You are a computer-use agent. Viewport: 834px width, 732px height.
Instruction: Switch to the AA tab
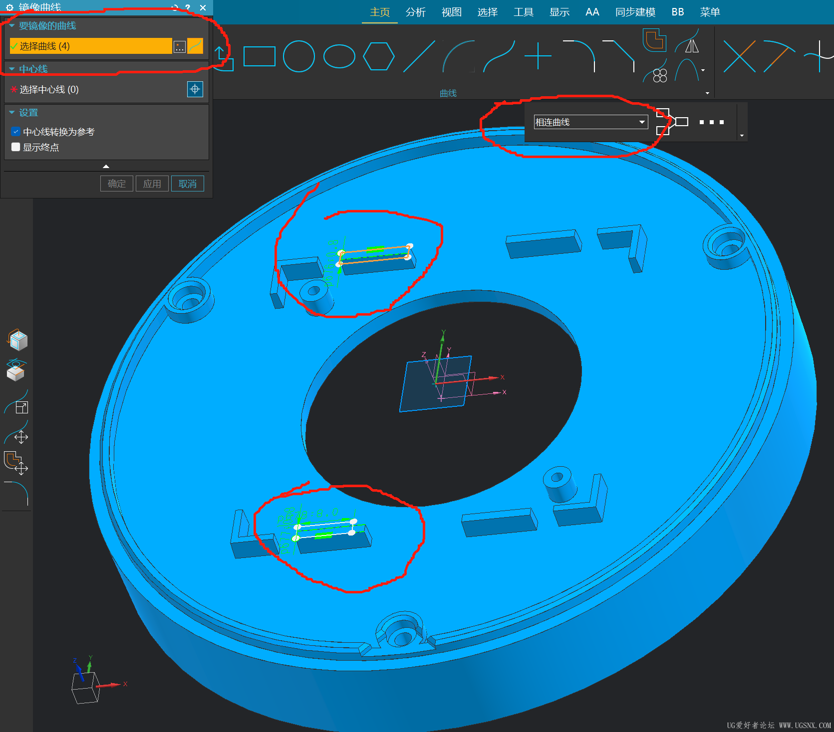(x=592, y=12)
